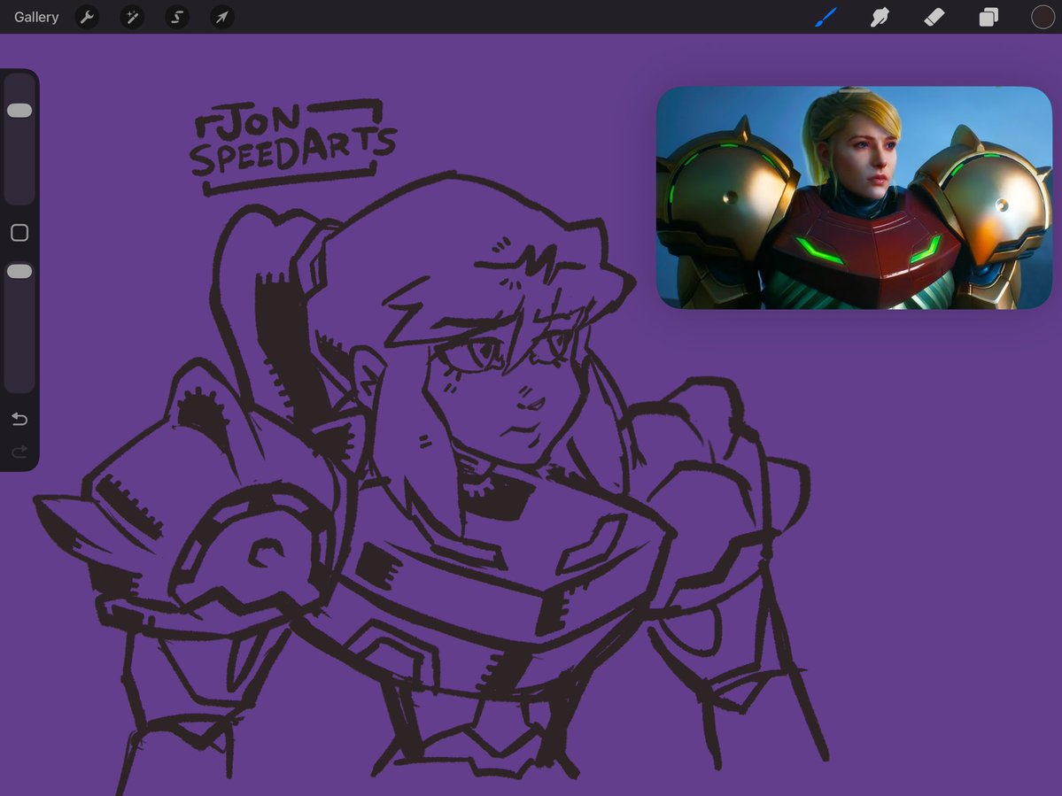Click the brush size slider handle

19,111
